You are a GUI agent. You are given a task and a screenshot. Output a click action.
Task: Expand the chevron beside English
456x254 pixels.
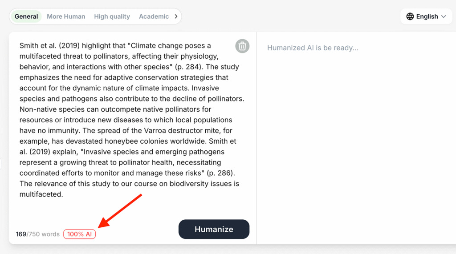(444, 16)
